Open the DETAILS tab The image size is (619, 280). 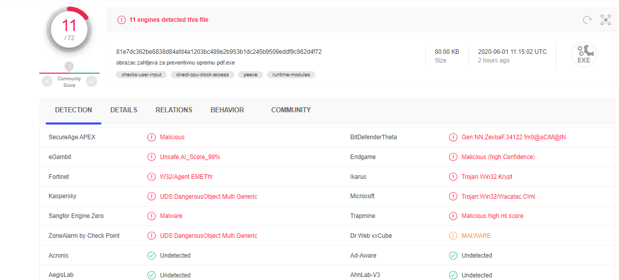124,110
